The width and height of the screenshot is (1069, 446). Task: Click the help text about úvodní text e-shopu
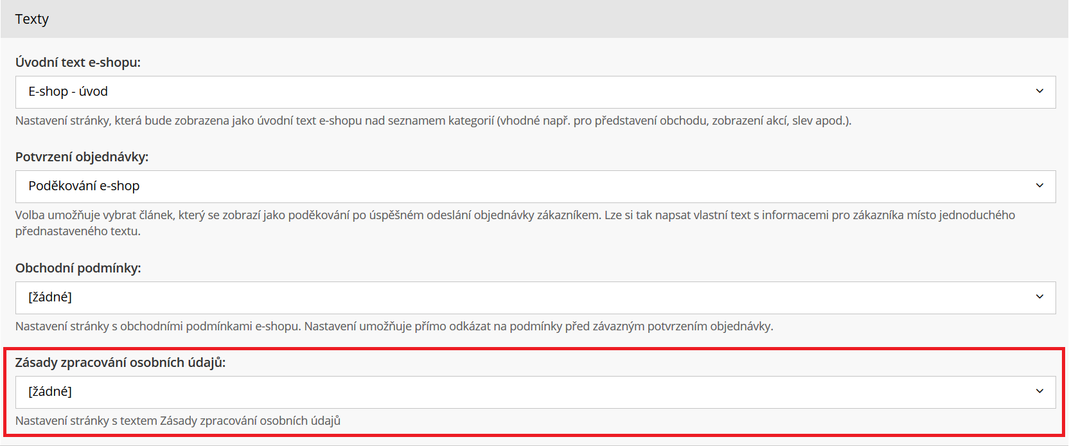point(433,121)
